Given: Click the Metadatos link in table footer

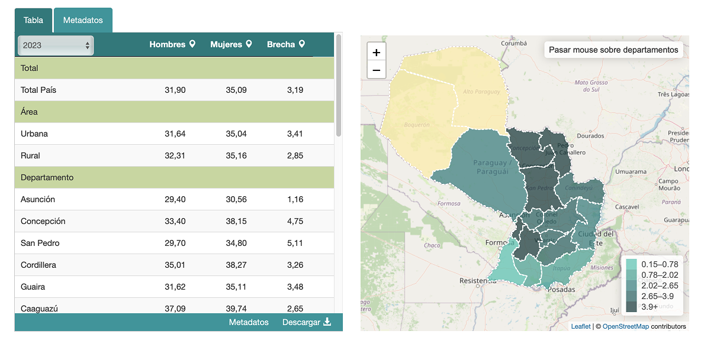Looking at the screenshot, I should pyautogui.click(x=249, y=322).
